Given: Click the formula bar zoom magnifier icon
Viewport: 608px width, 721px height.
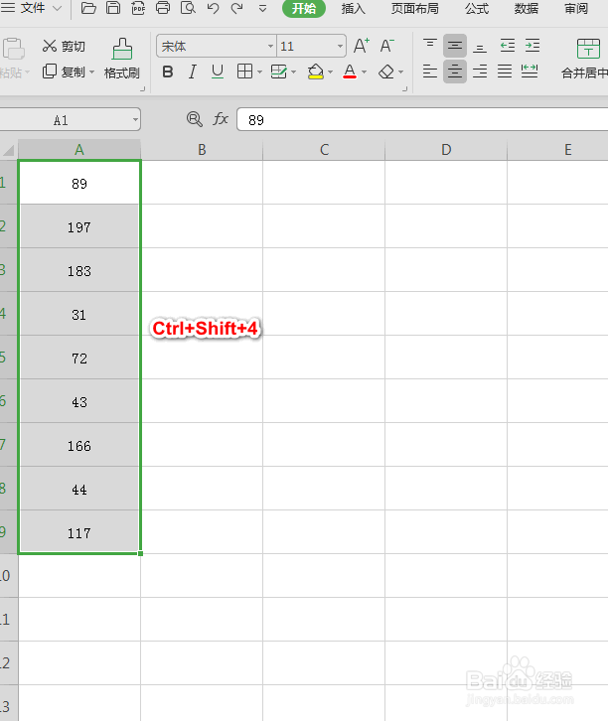Looking at the screenshot, I should 195,119.
